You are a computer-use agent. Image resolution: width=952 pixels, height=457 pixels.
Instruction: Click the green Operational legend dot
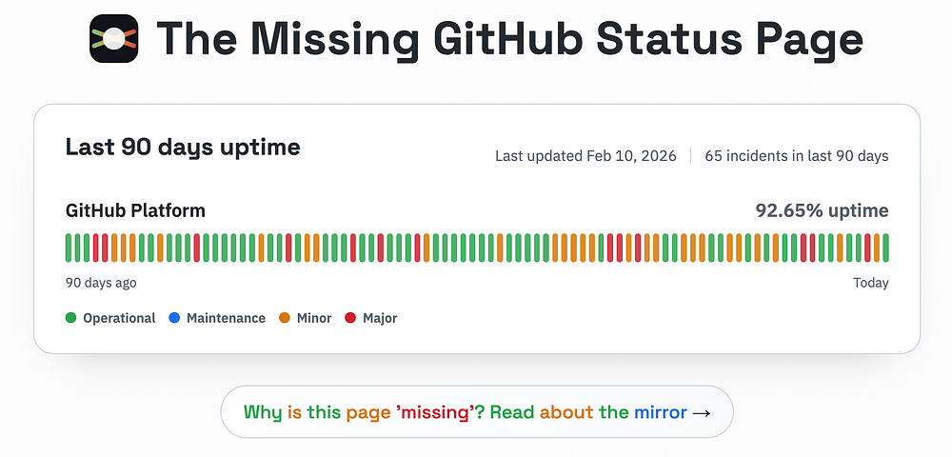pos(70,318)
